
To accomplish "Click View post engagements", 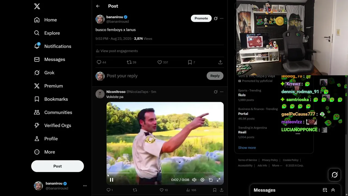I will coord(117,51).
